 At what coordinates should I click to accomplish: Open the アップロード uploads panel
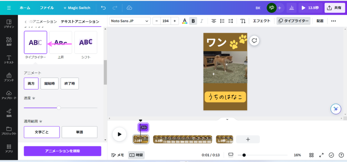tap(9, 95)
